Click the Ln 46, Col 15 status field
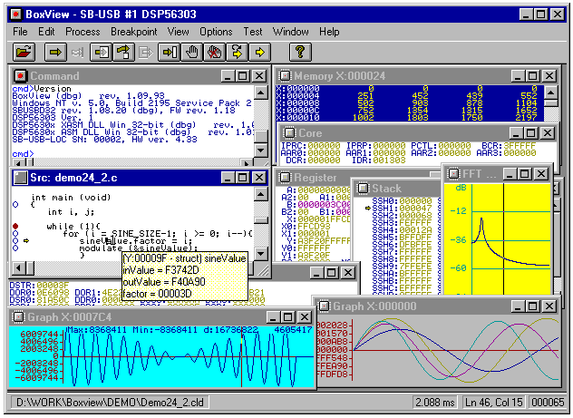 click(x=493, y=403)
